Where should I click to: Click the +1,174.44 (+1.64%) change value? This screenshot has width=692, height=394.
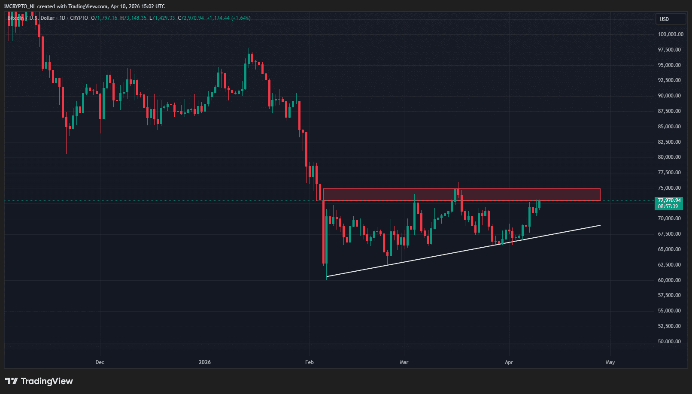(228, 18)
